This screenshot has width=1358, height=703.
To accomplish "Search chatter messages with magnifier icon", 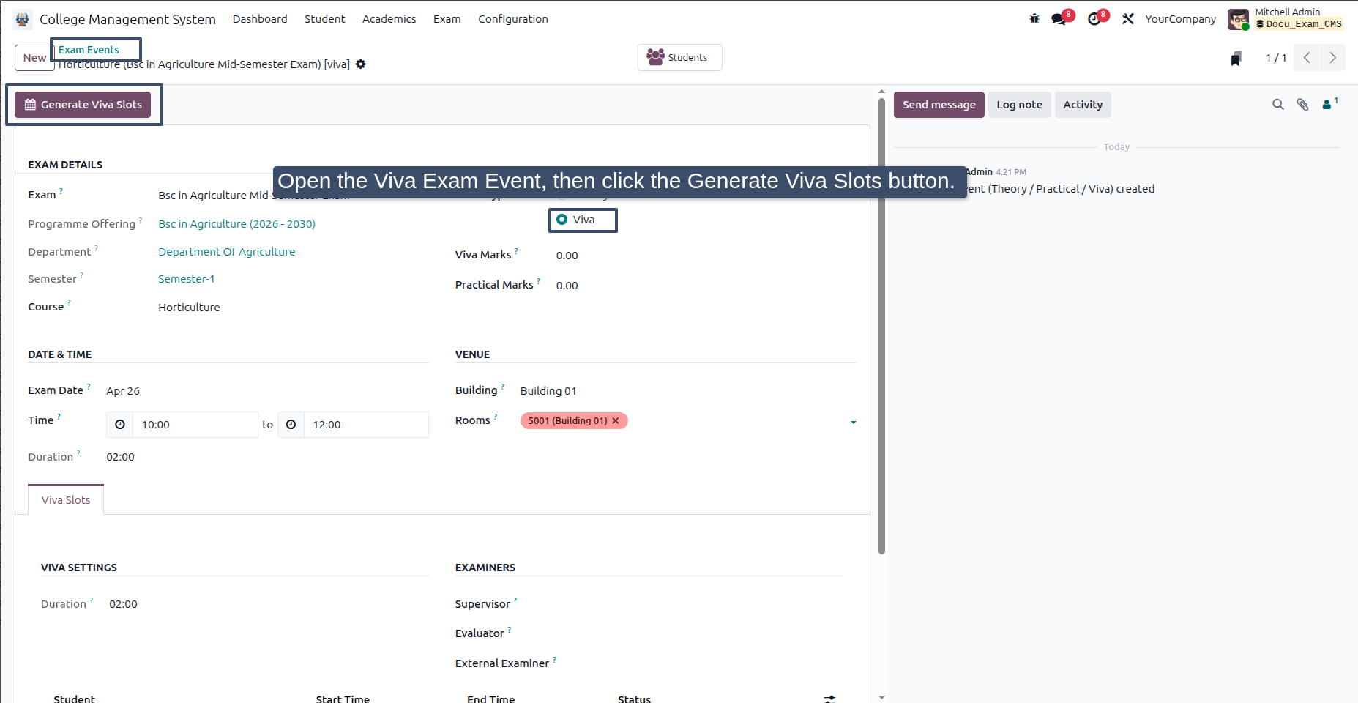I will pos(1278,105).
